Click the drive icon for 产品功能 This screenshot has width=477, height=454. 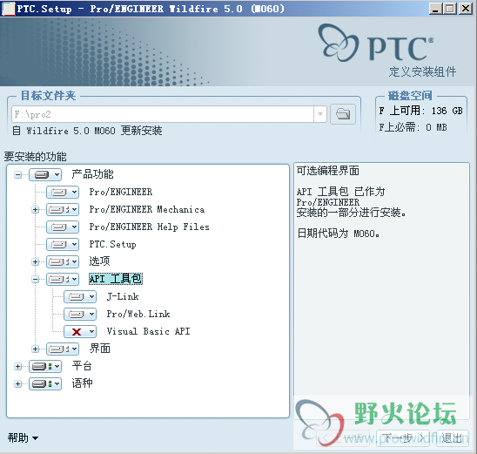pyautogui.click(x=42, y=175)
